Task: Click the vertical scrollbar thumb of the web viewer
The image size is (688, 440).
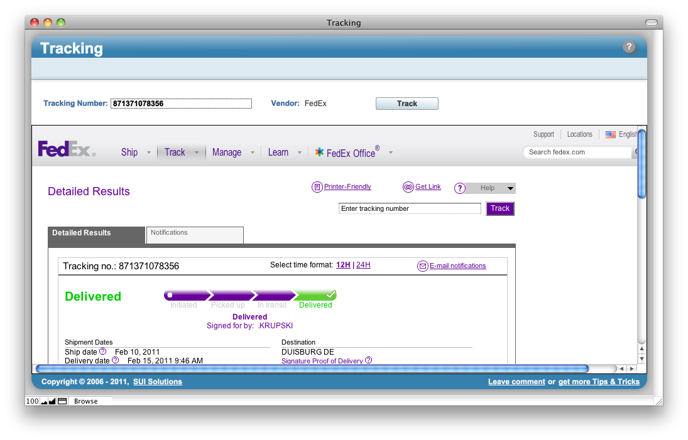Action: click(642, 164)
